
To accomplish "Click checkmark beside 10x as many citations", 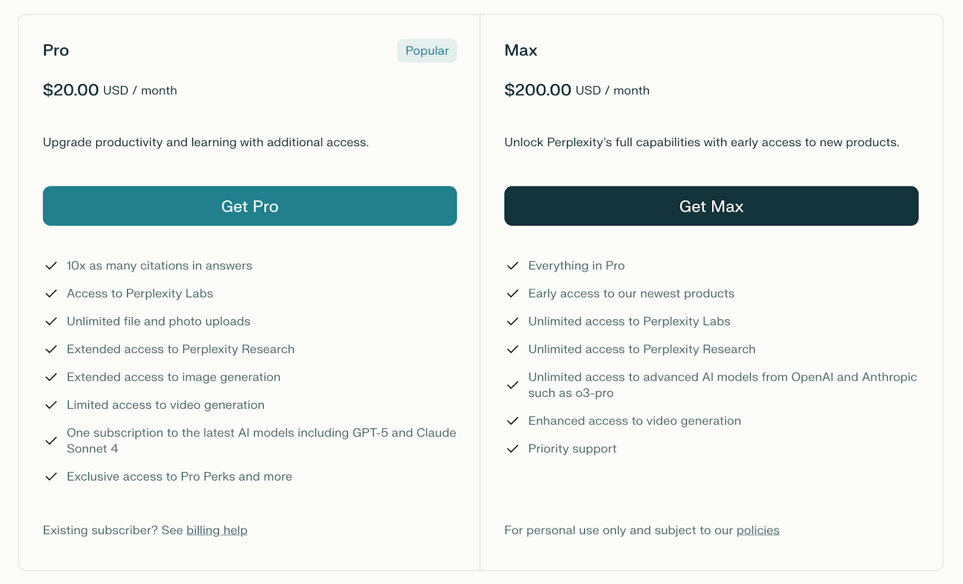I will coord(51,266).
